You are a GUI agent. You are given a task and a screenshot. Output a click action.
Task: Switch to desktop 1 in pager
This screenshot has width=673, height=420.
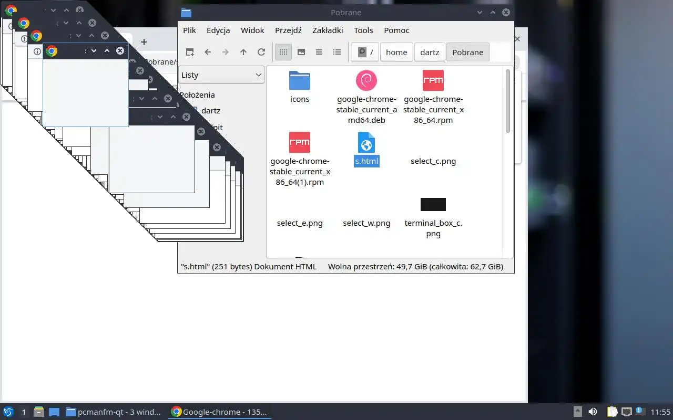(24, 412)
